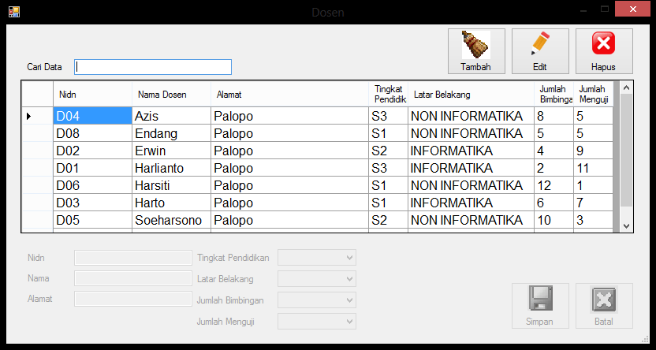
Task: Click the Nama text field
Action: (x=132, y=278)
